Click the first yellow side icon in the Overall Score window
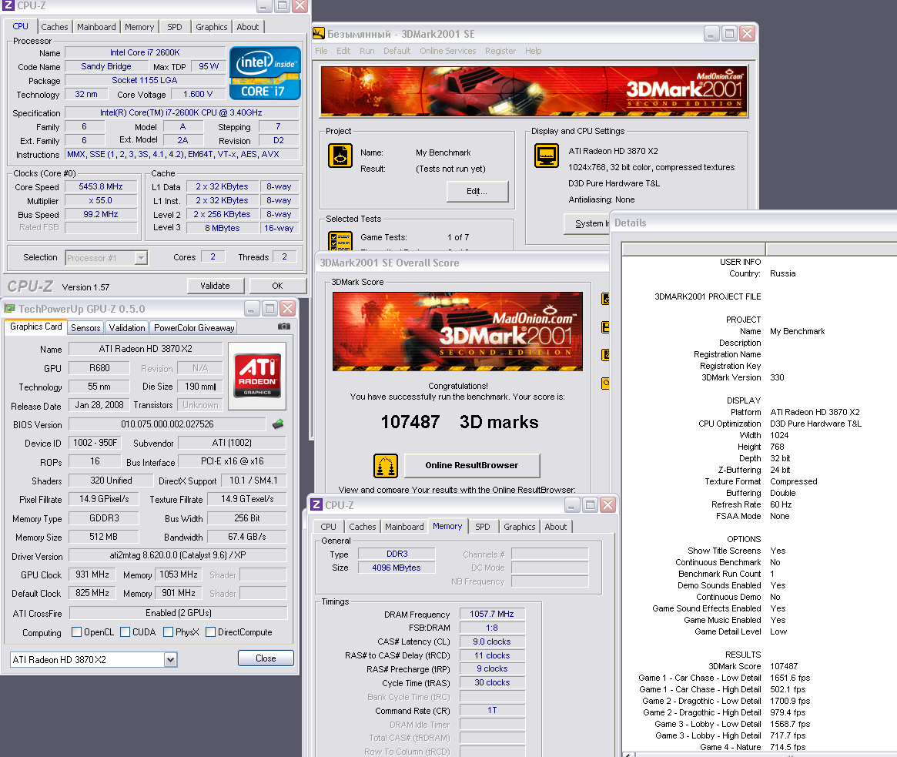Screen dimensions: 897x757 [605, 299]
